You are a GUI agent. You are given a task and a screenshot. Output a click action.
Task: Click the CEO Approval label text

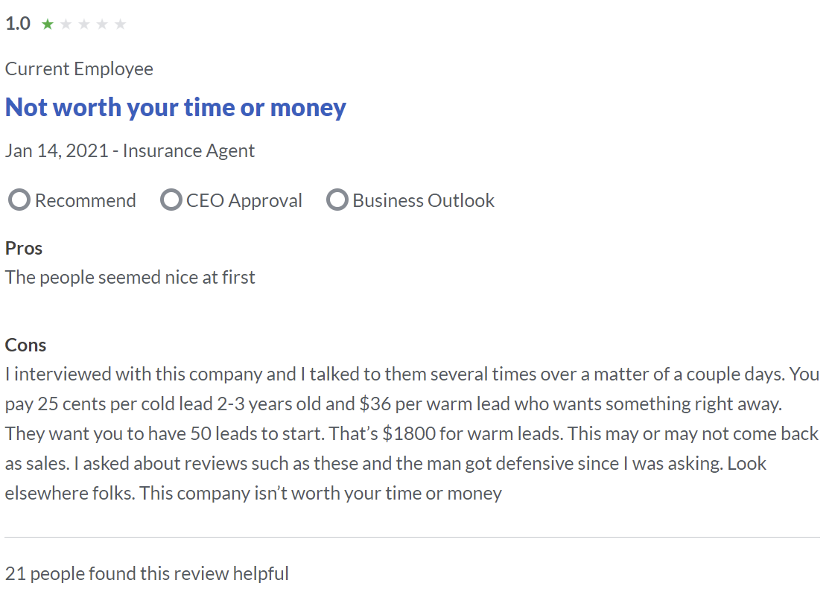pyautogui.click(x=244, y=201)
